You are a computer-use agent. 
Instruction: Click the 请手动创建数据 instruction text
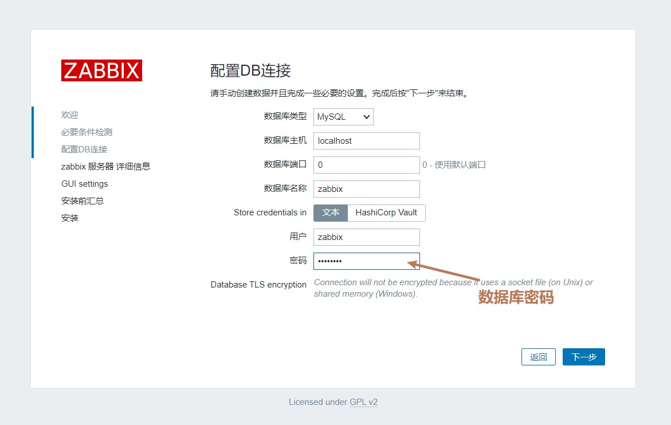click(340, 93)
